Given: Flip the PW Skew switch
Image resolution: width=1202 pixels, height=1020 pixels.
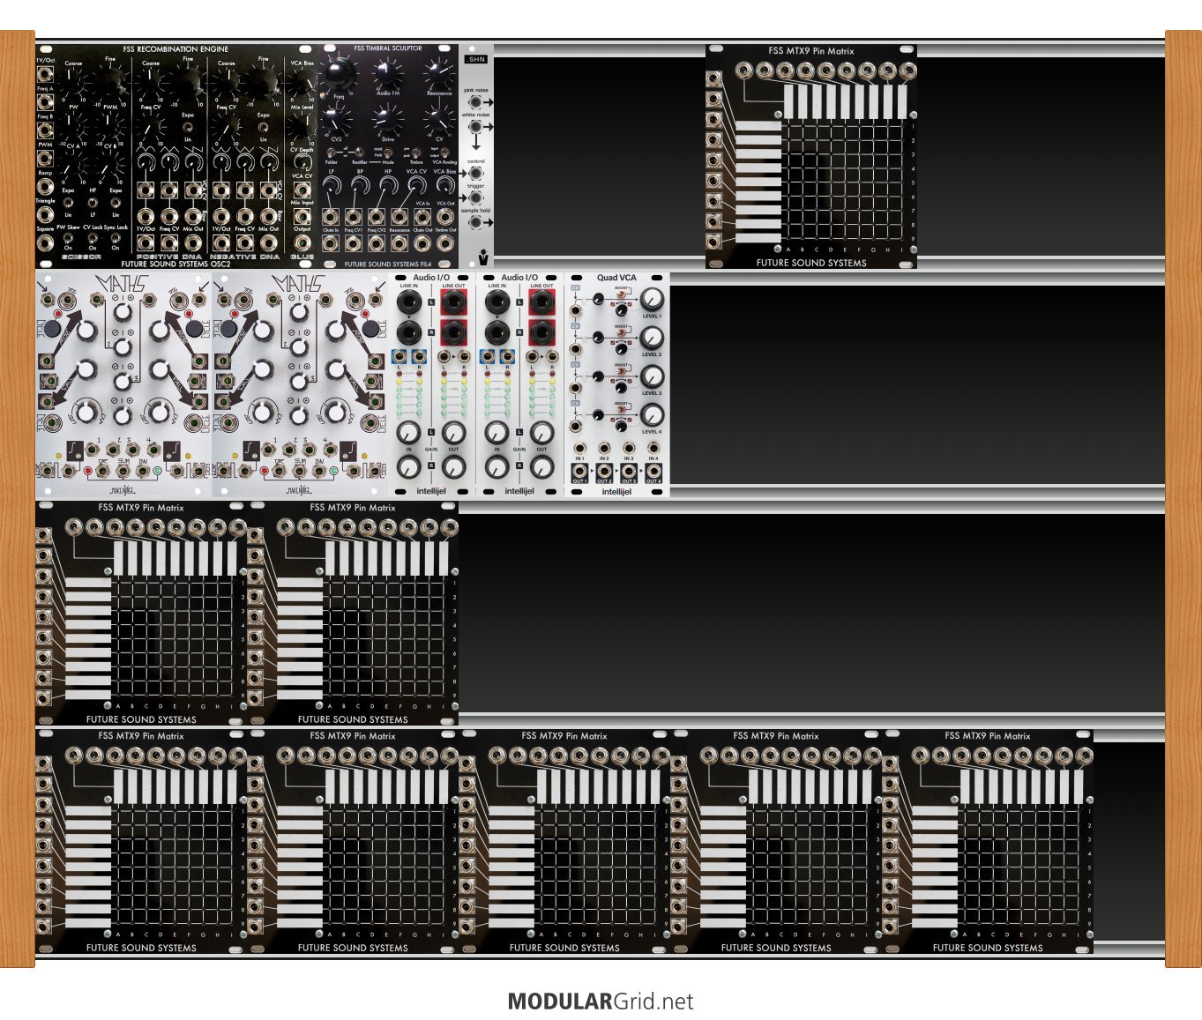Looking at the screenshot, I should click(68, 238).
